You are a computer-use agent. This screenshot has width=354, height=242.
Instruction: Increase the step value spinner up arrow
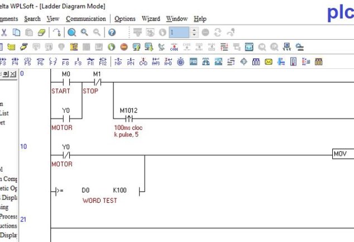coord(194,30)
